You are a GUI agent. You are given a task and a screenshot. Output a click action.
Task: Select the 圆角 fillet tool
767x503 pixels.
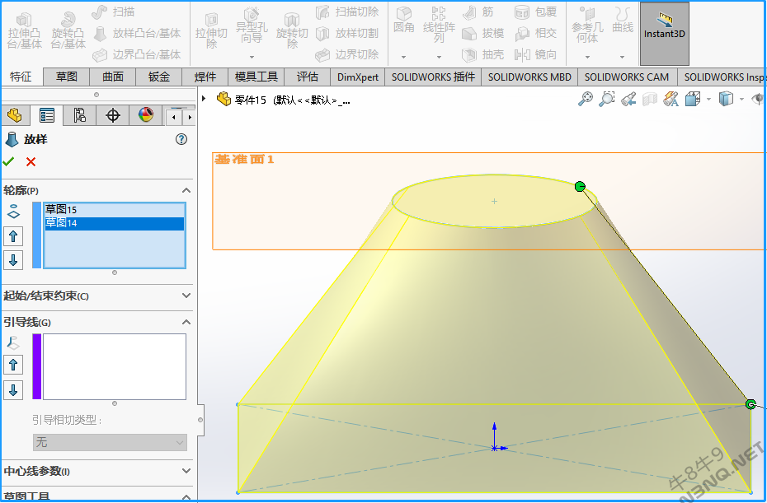pos(404,21)
